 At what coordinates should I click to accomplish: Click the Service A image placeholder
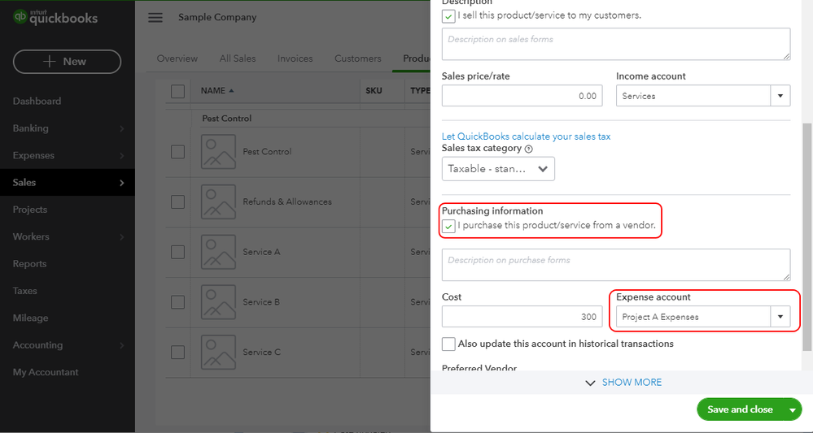pyautogui.click(x=218, y=252)
